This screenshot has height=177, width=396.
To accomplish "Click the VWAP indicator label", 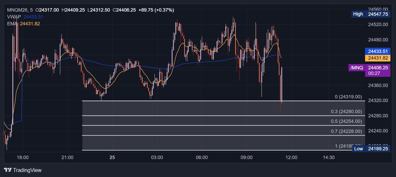I will (x=14, y=16).
